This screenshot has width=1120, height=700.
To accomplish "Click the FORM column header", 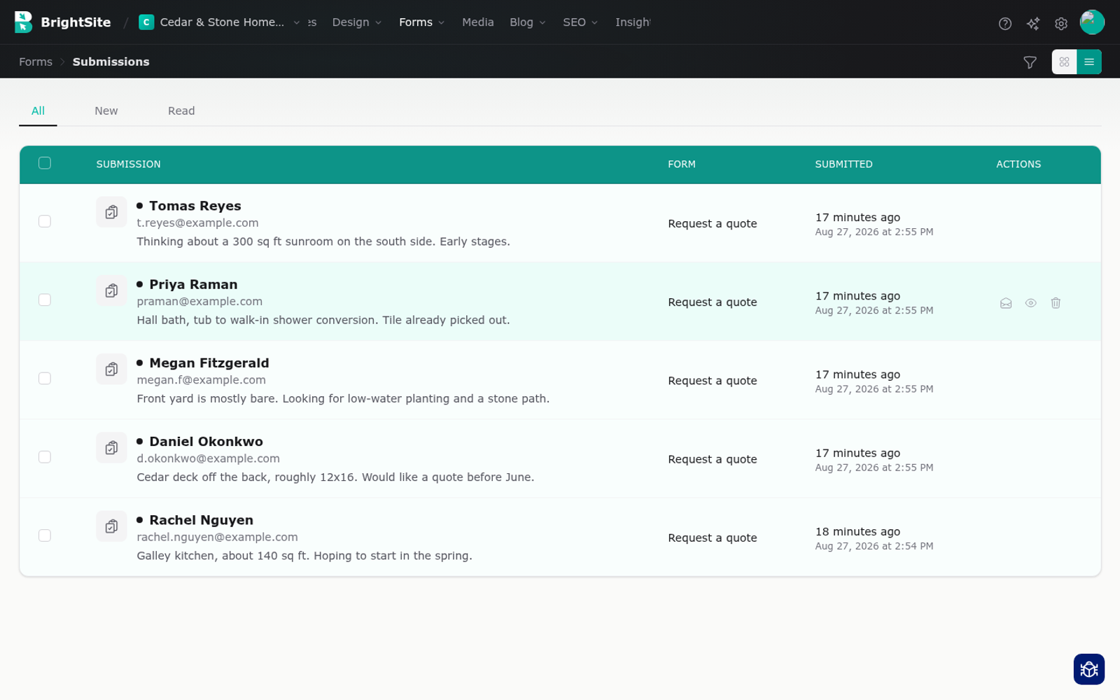I will [682, 164].
